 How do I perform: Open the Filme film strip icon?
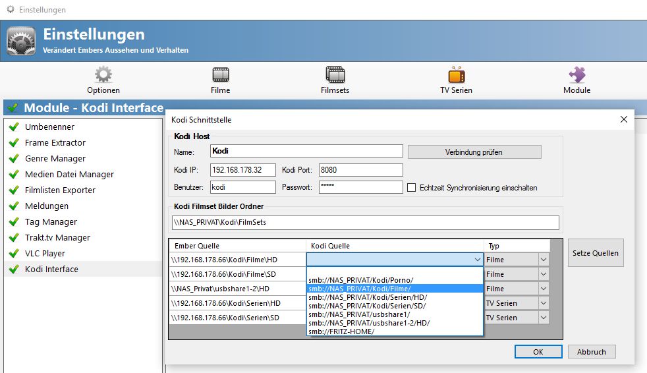221,74
